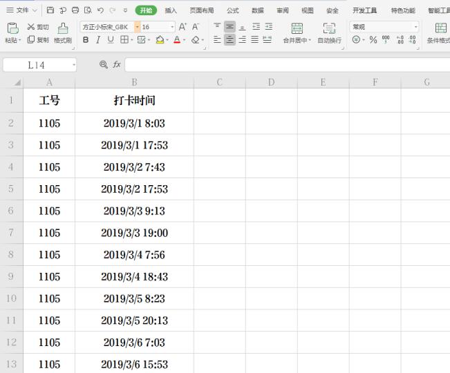Open the font name dropdown

138,27
